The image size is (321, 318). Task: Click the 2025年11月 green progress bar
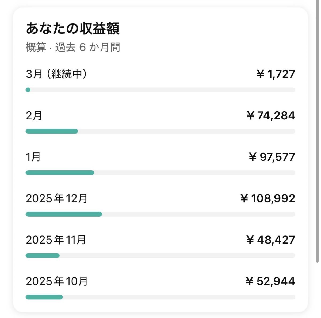coord(43,256)
